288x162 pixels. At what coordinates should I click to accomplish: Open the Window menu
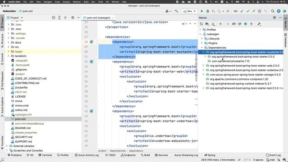click(x=115, y=2)
